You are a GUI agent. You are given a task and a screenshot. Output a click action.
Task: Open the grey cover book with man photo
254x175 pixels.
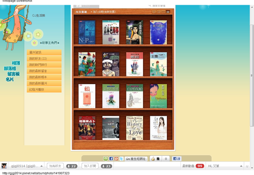pyautogui.click(x=111, y=128)
